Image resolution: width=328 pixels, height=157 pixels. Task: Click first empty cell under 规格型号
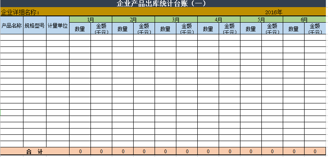(x=35, y=37)
